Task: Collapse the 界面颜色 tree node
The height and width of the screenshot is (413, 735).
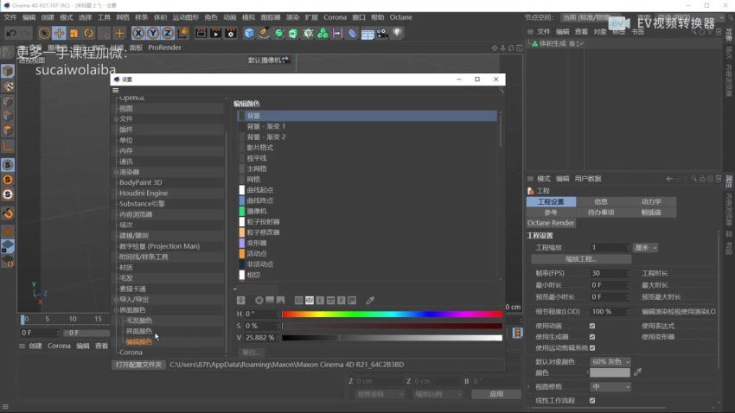Action: (x=116, y=310)
